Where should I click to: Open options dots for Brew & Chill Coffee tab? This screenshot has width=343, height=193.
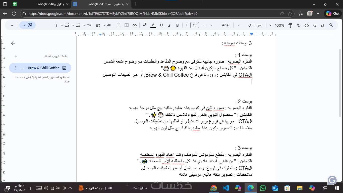pos(16,68)
